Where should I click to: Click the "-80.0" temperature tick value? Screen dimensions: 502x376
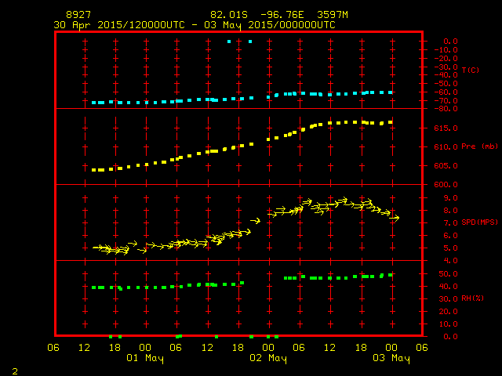click(x=446, y=109)
